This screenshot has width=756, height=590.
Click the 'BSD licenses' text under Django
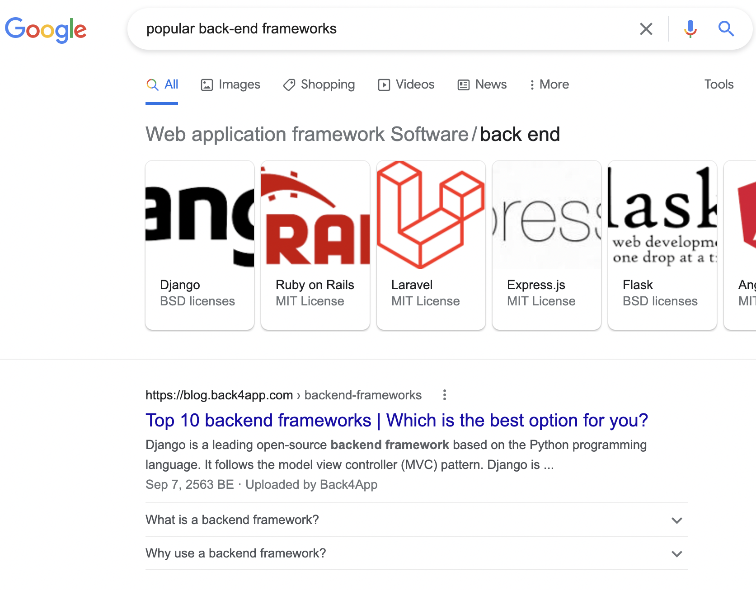pos(197,301)
